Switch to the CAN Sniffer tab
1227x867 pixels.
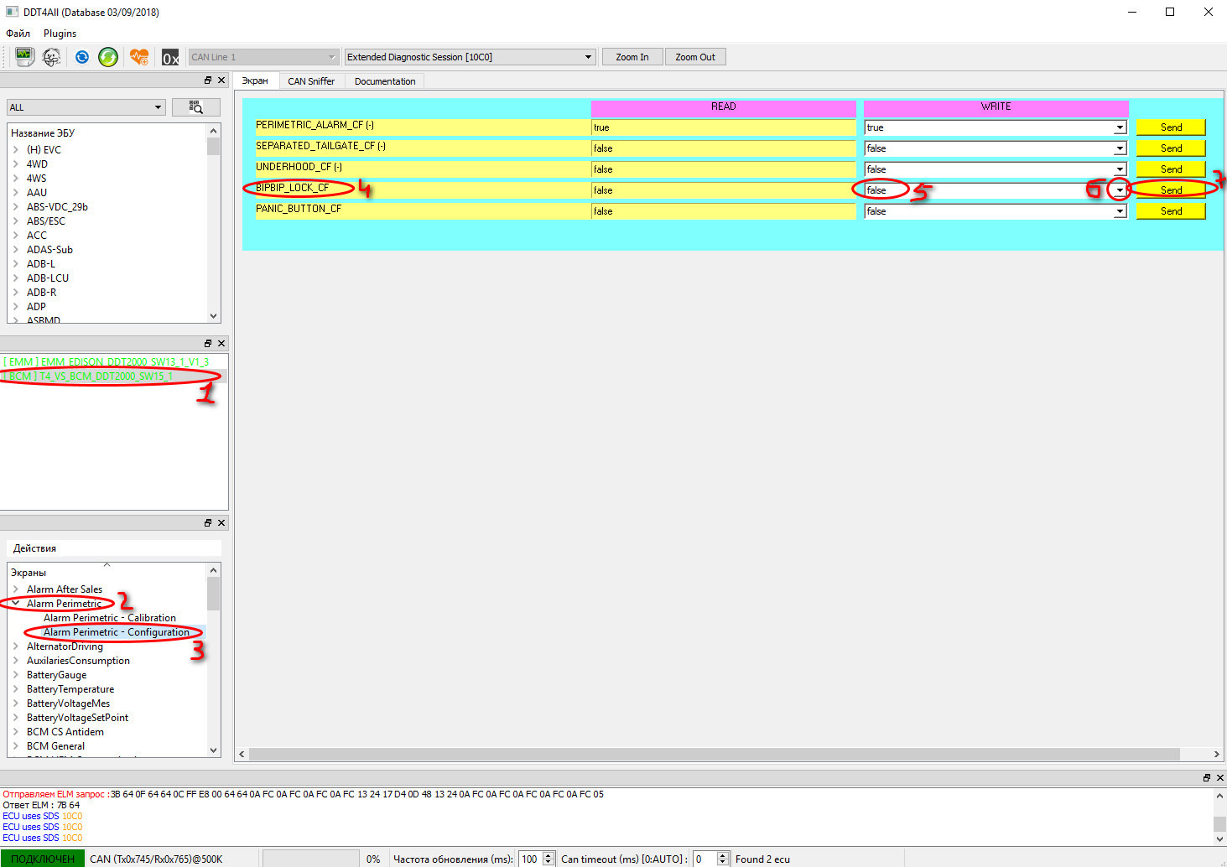click(311, 81)
